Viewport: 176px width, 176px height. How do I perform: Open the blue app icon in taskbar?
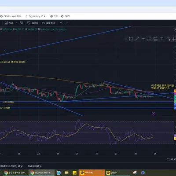[x=59, y=173]
